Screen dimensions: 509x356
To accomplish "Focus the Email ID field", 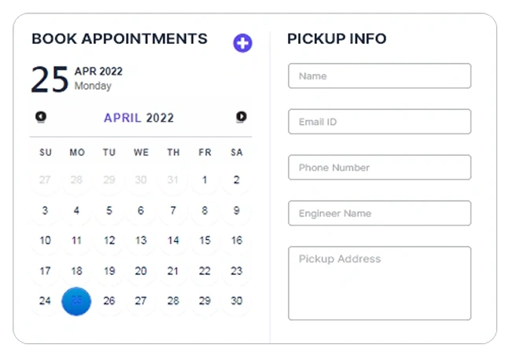I will click(x=379, y=122).
